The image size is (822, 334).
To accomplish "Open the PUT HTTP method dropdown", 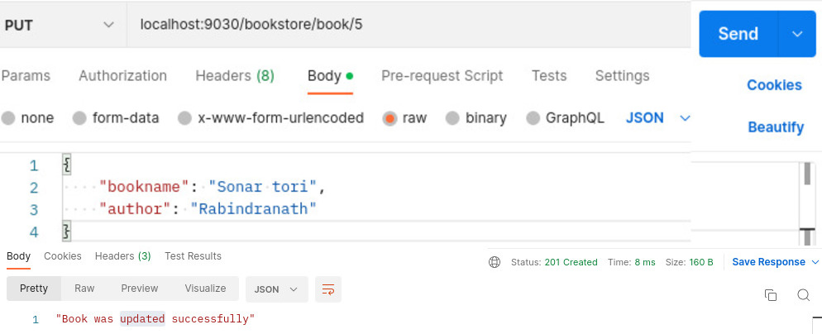I will (60, 25).
